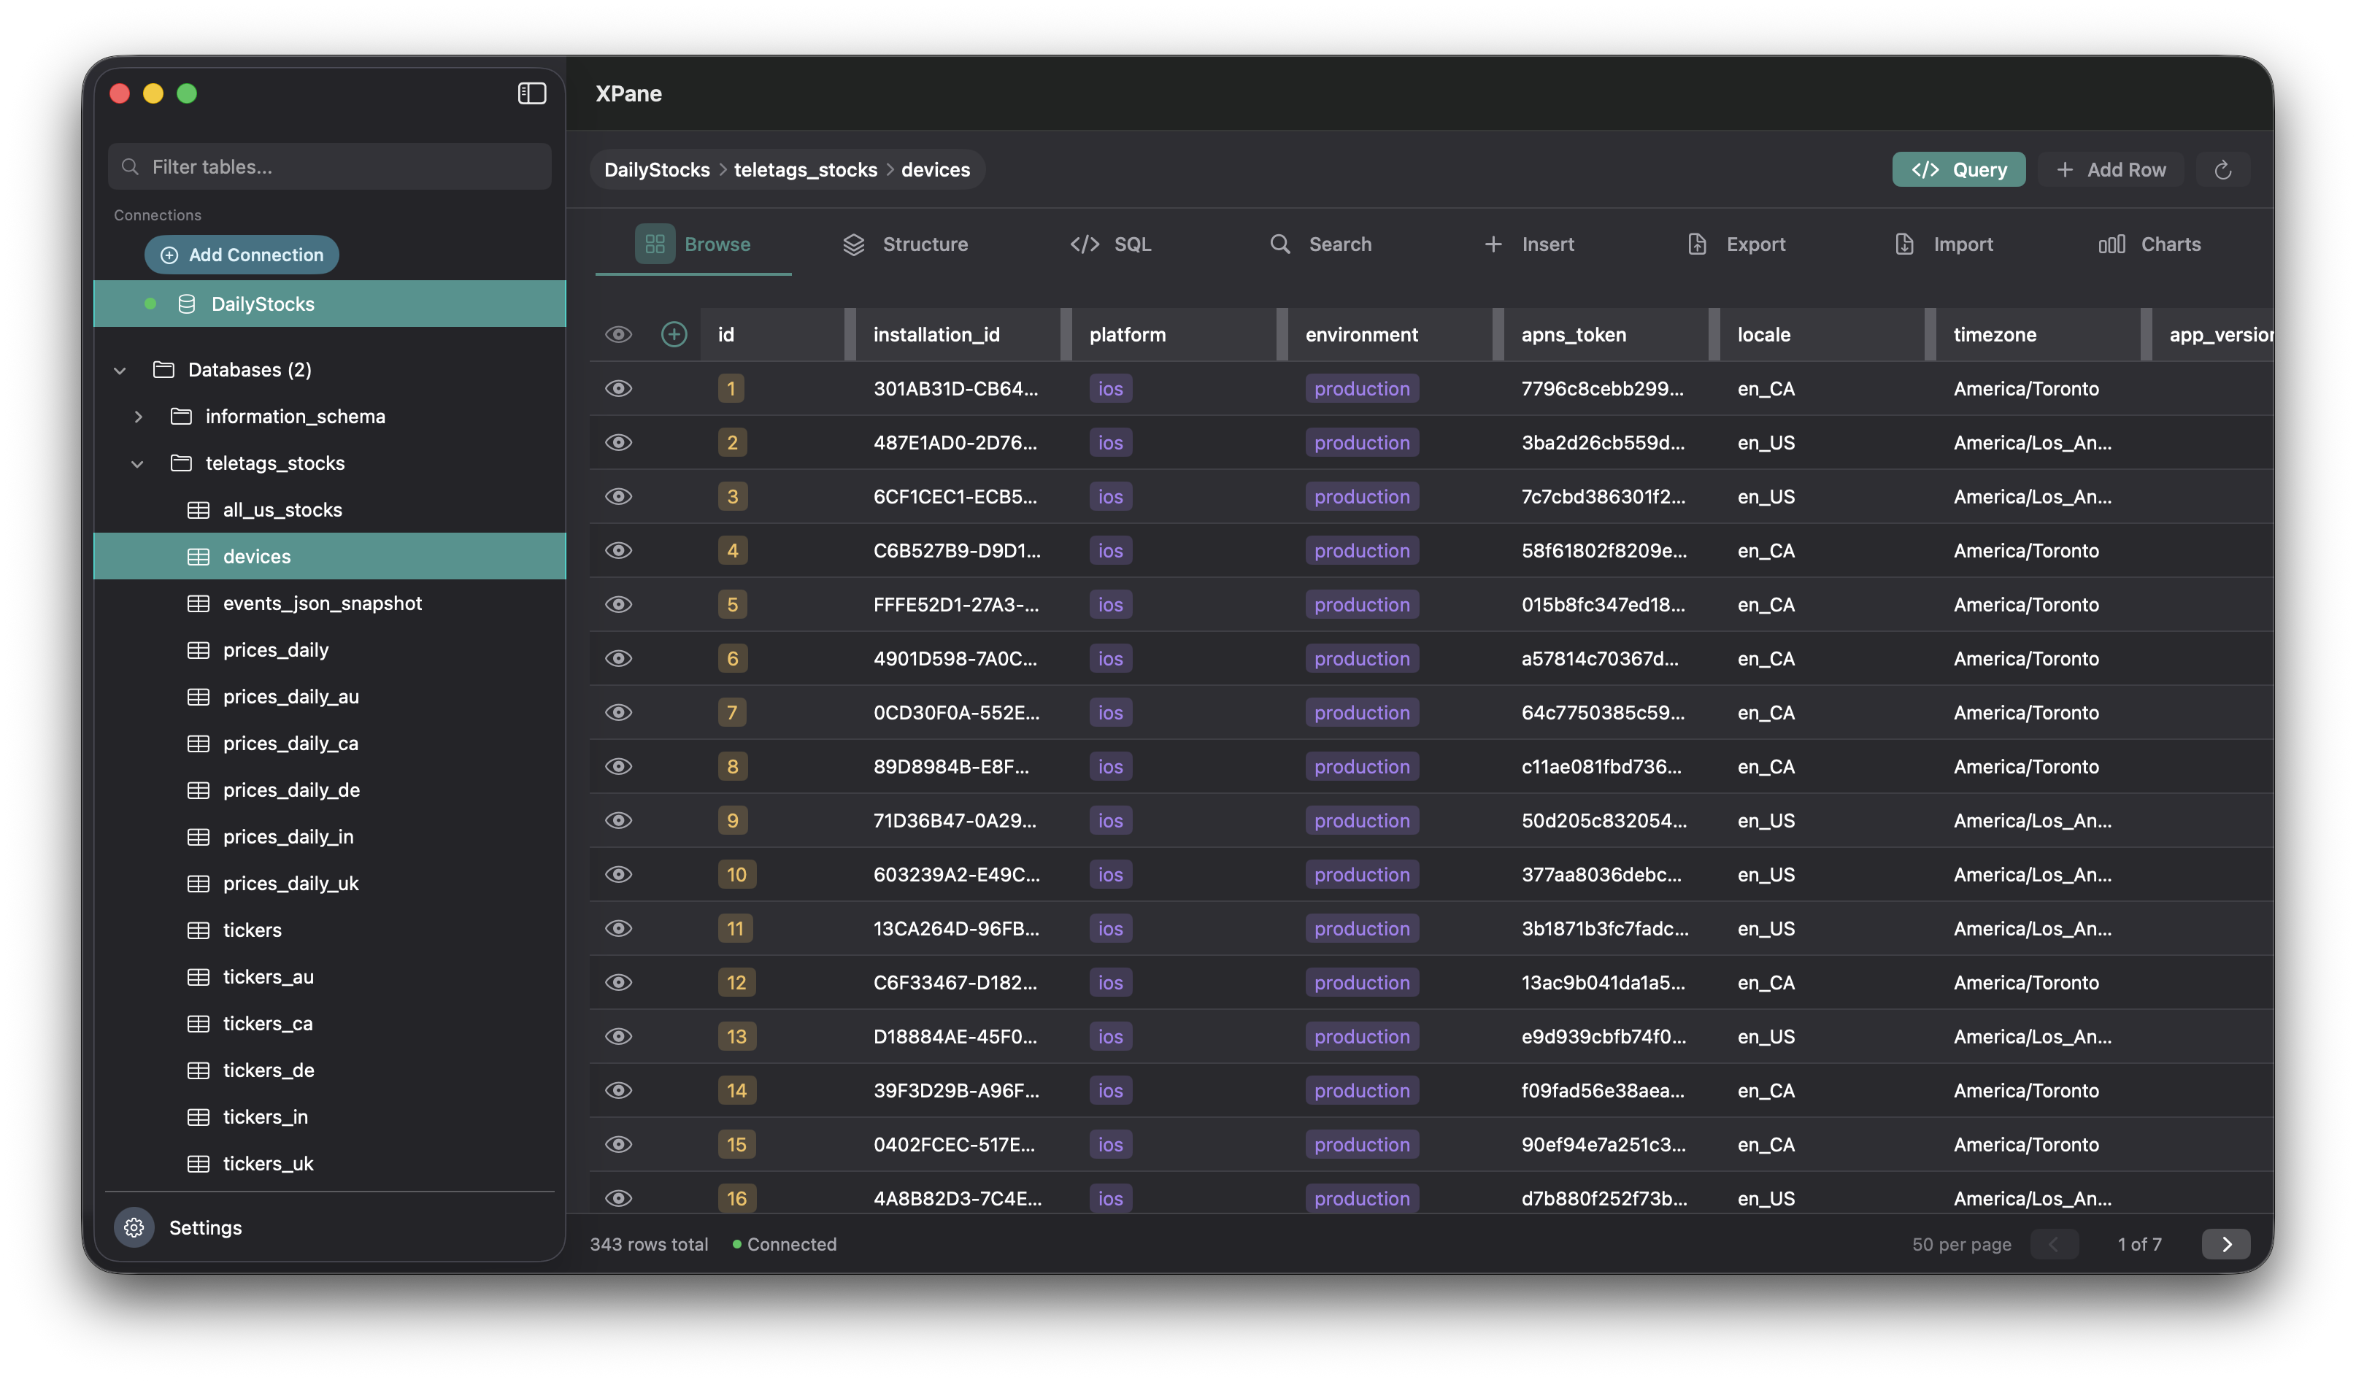Click the production badge in row 4
Viewport: 2356px width, 1382px height.
tap(1361, 550)
